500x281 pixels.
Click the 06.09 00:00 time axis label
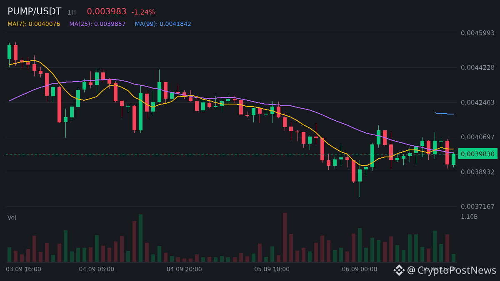tap(360, 269)
